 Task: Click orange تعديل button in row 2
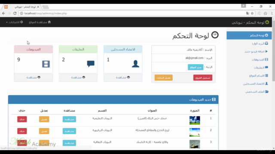point(44,131)
